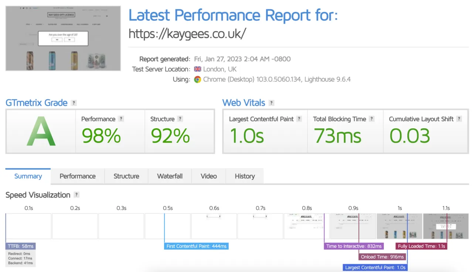Click the Latest Performance Report for heading
This screenshot has width=473, height=272.
tap(233, 15)
